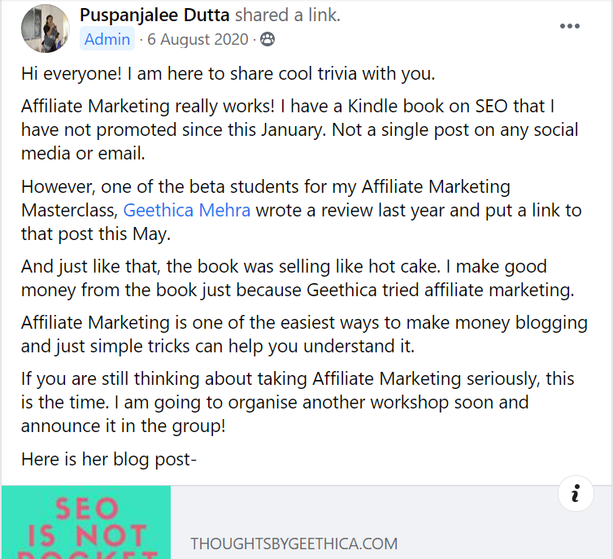Viewport: 613px width, 559px height.
Task: Open Geethica Mehra's profile link
Action: 187,210
